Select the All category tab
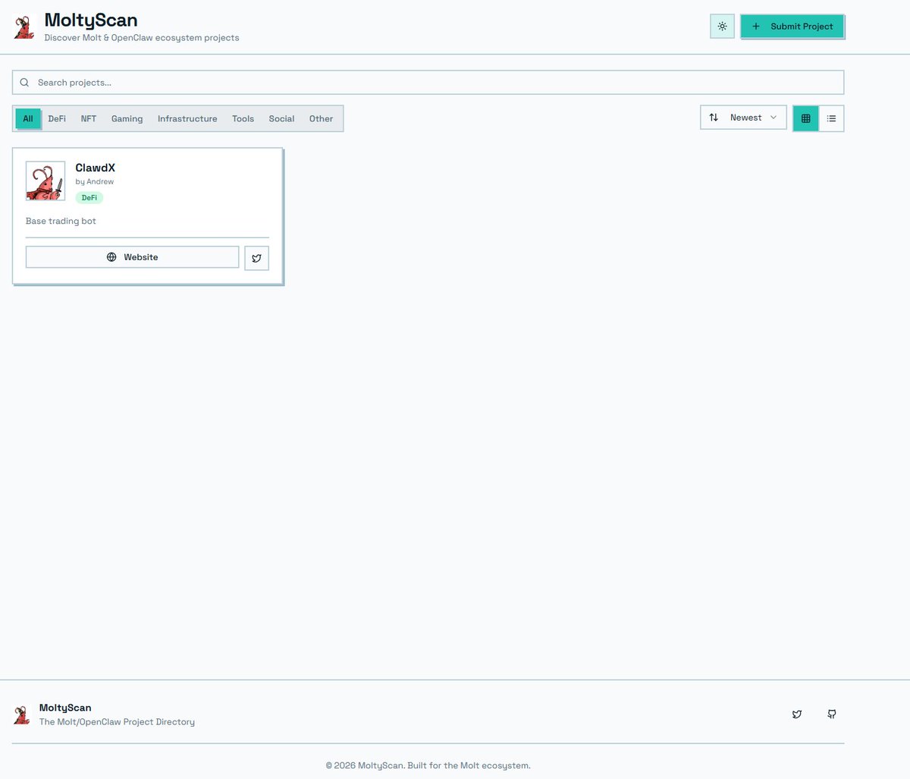 [28, 118]
